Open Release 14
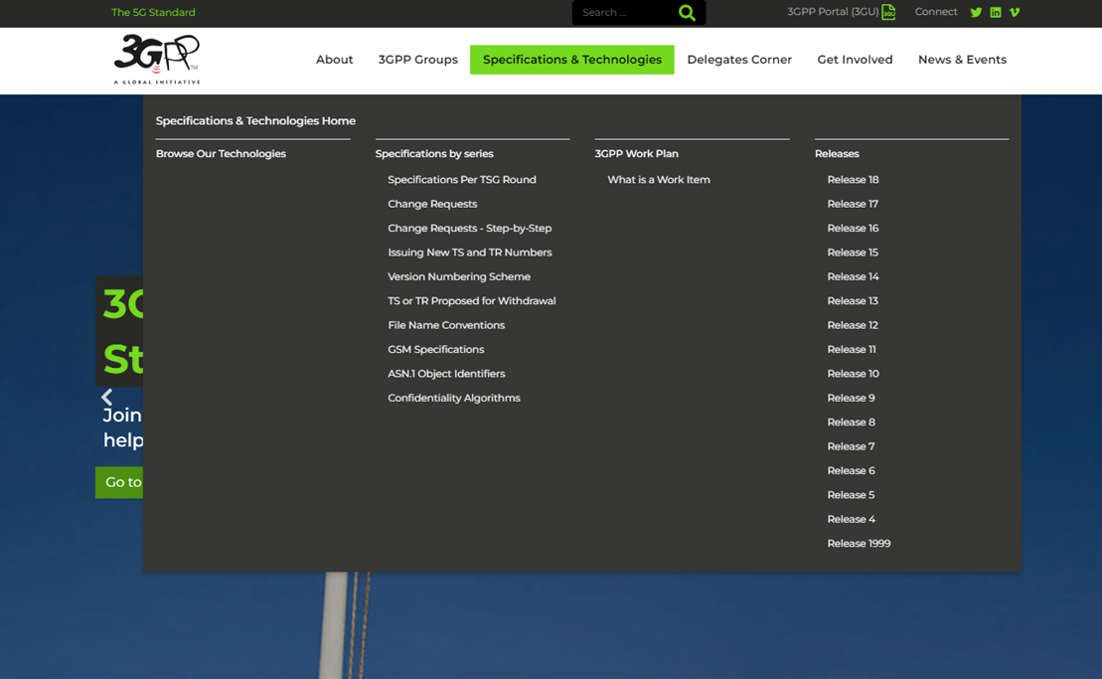The width and height of the screenshot is (1102, 679). pos(854,276)
